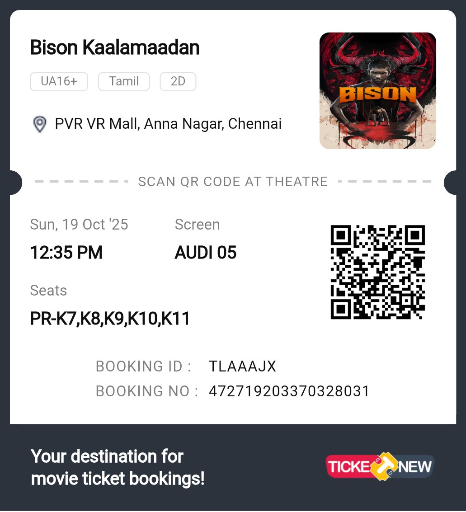Click the Bison Kaalamaadan movie title
This screenshot has height=512, width=466.
tap(115, 47)
